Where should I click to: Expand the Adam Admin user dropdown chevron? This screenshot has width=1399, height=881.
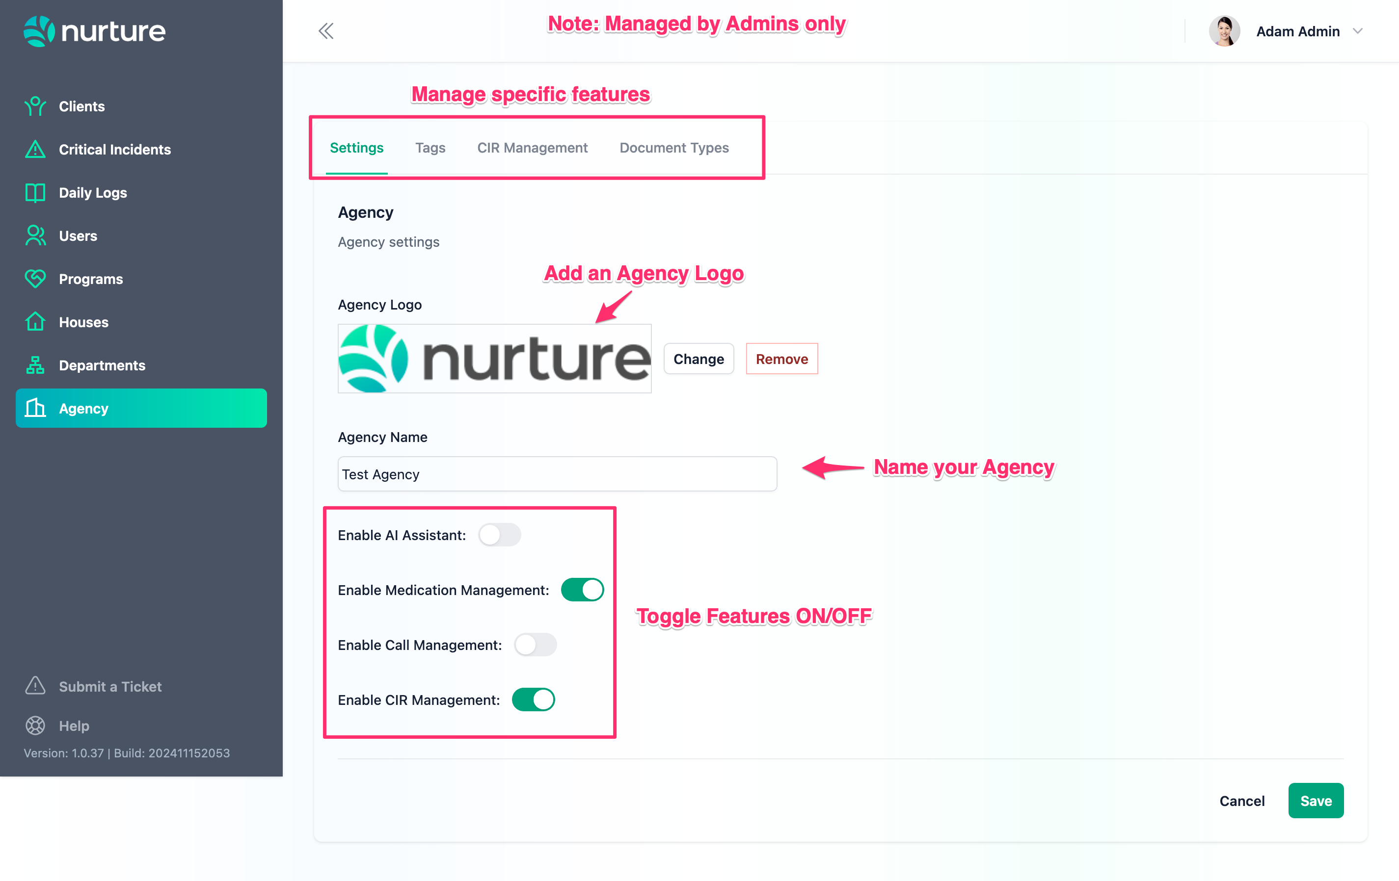pyautogui.click(x=1357, y=31)
